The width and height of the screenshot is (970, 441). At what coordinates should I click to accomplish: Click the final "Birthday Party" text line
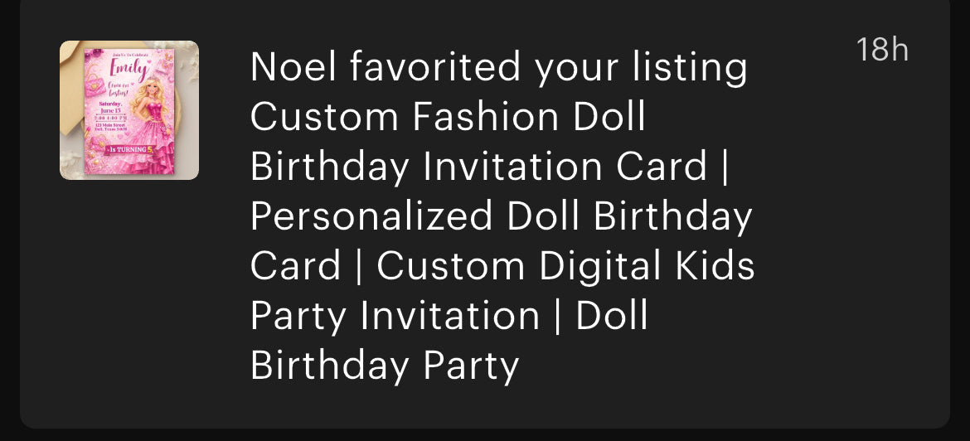click(385, 366)
